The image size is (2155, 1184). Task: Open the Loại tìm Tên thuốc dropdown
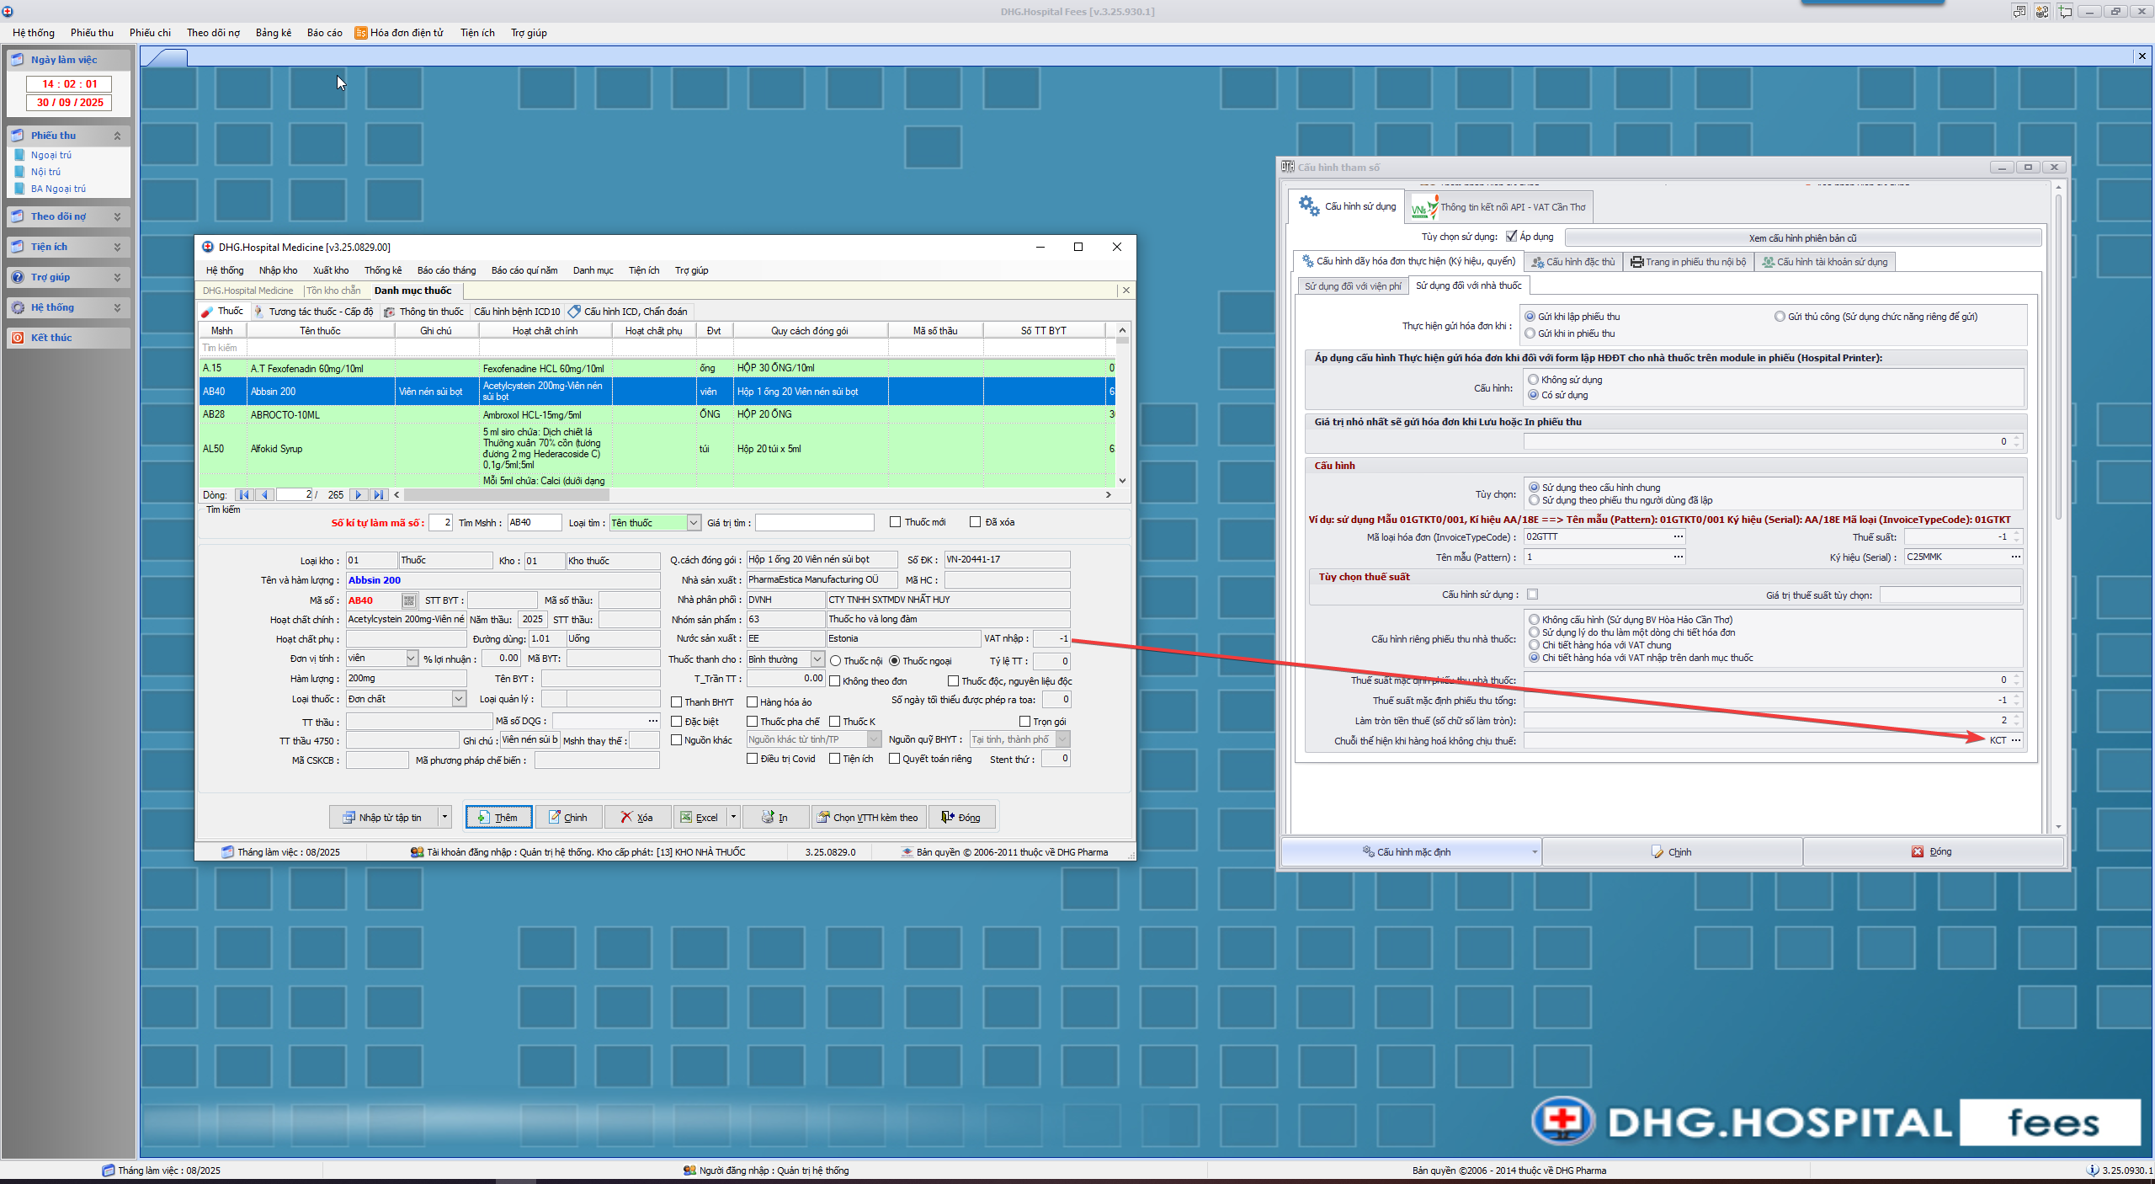[694, 523]
